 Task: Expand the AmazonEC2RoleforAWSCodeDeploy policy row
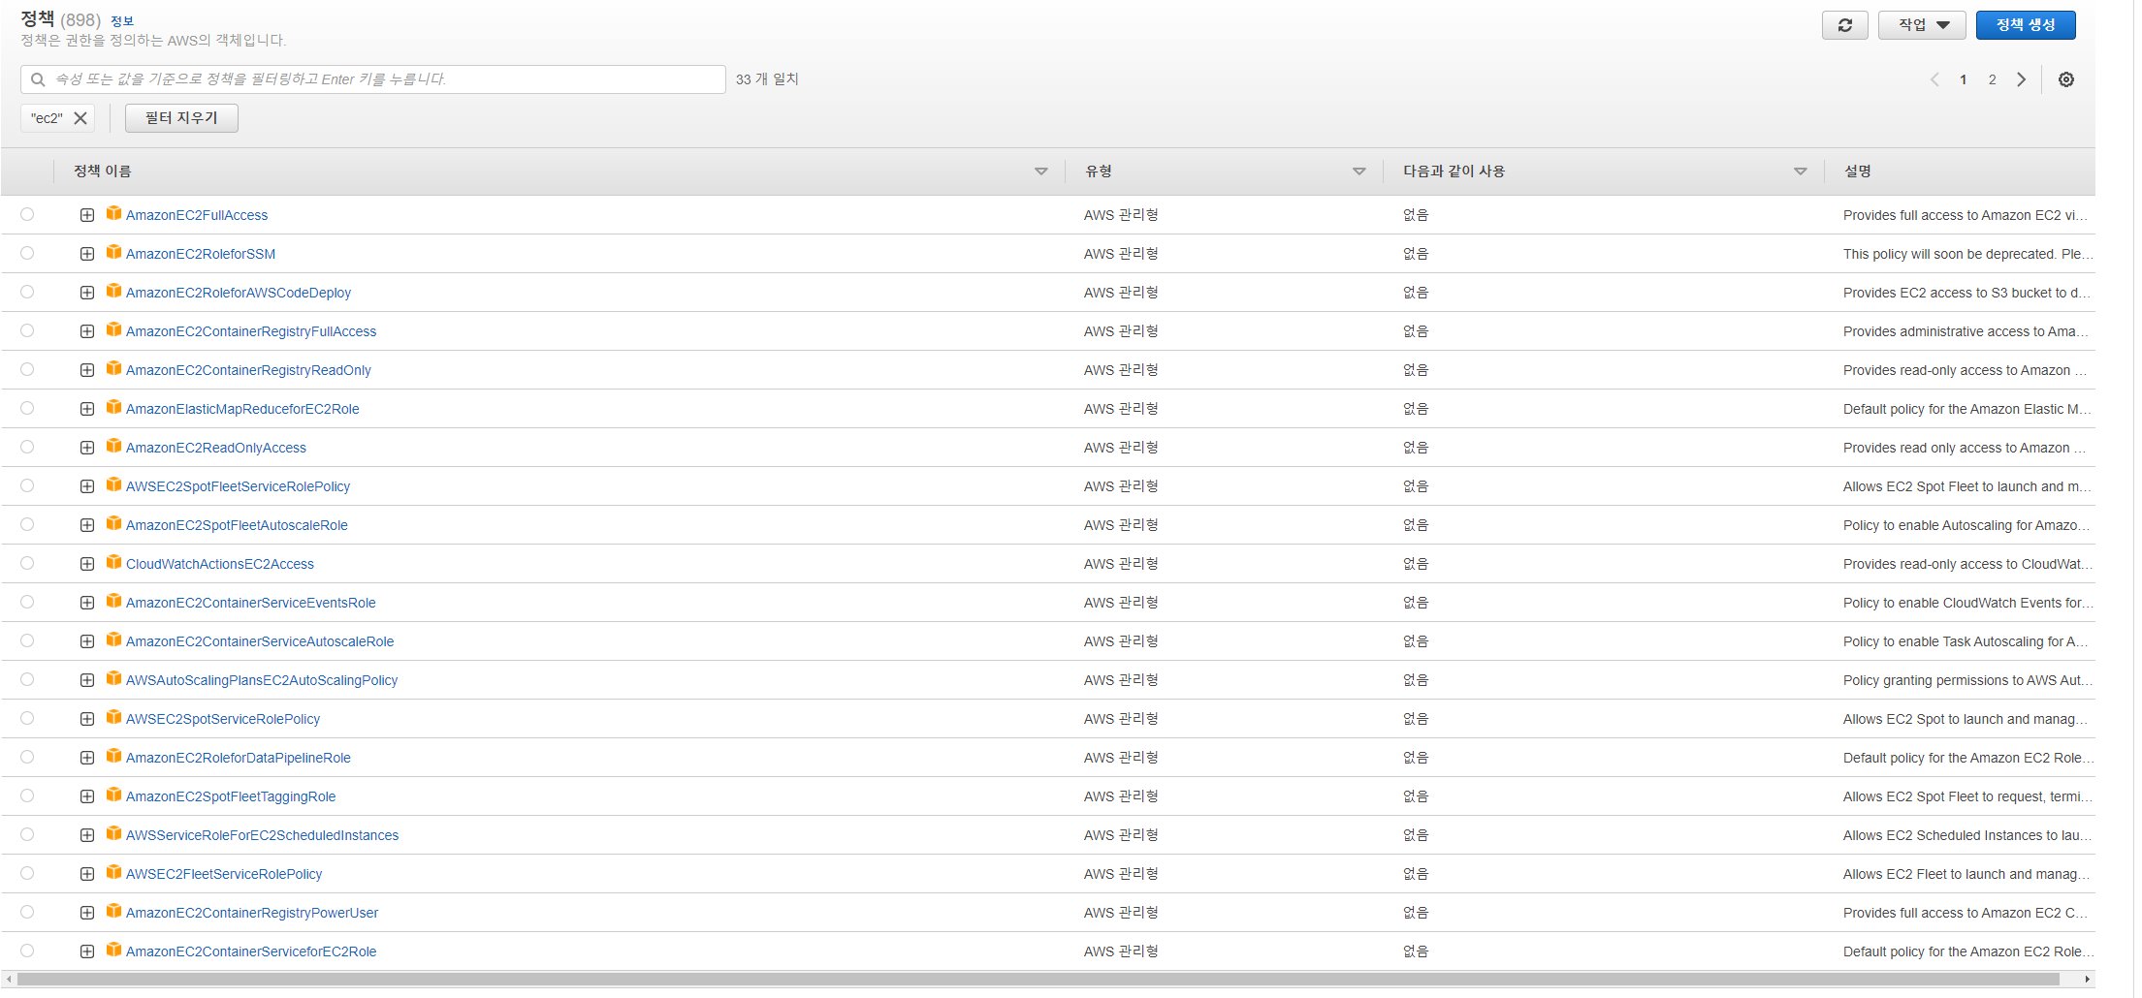click(x=87, y=293)
